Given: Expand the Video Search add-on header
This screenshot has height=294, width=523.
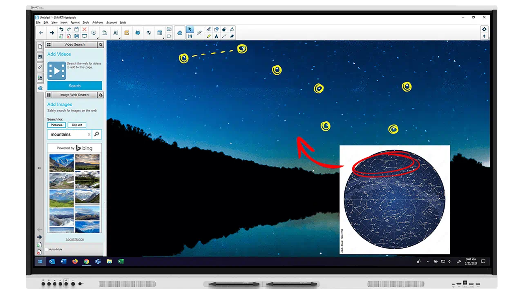Looking at the screenshot, I should click(74, 45).
